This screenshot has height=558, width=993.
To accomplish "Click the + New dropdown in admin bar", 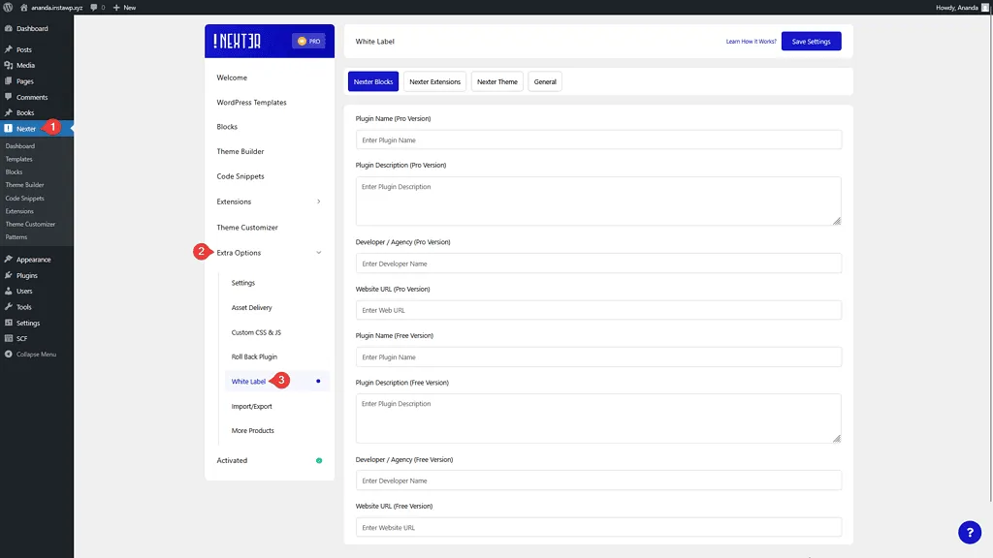I will point(124,7).
